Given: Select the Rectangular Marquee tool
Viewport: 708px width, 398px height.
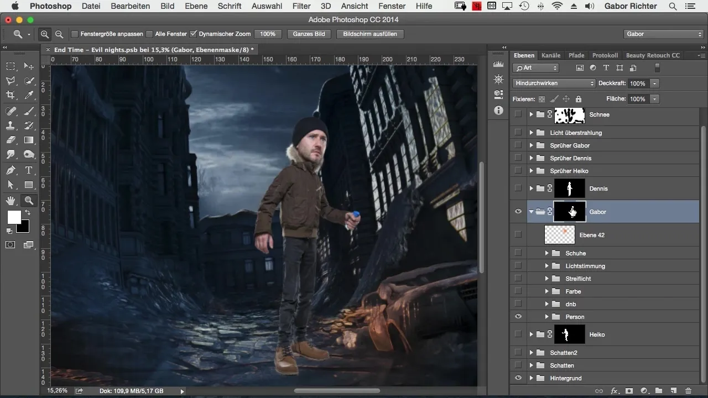Looking at the screenshot, I should 11,66.
